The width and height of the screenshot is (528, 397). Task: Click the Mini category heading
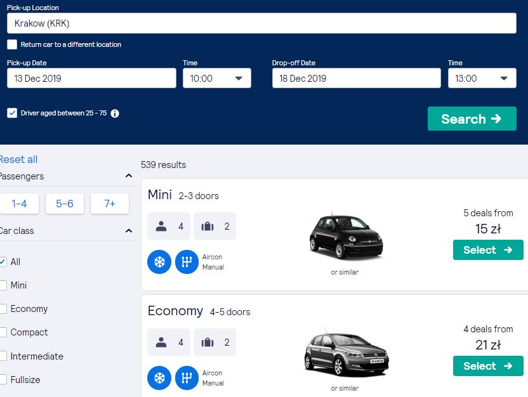(160, 195)
